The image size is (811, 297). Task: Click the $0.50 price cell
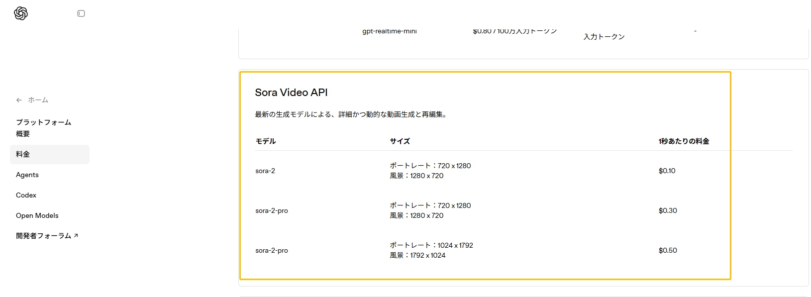point(668,250)
